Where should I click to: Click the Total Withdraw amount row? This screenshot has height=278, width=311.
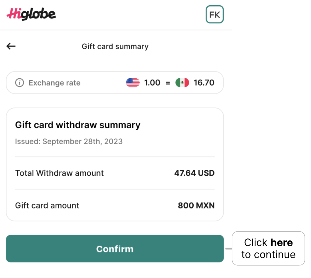tap(59, 173)
